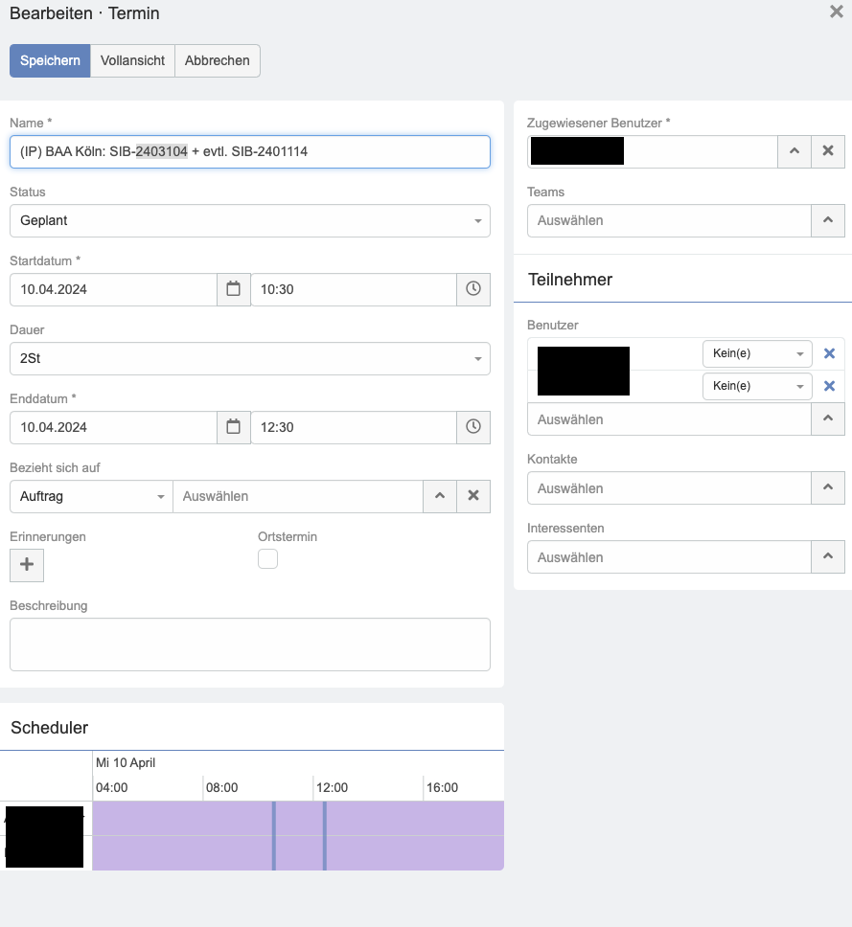
Task: Expand the Dauer dropdown showing 2St
Action: tap(249, 358)
